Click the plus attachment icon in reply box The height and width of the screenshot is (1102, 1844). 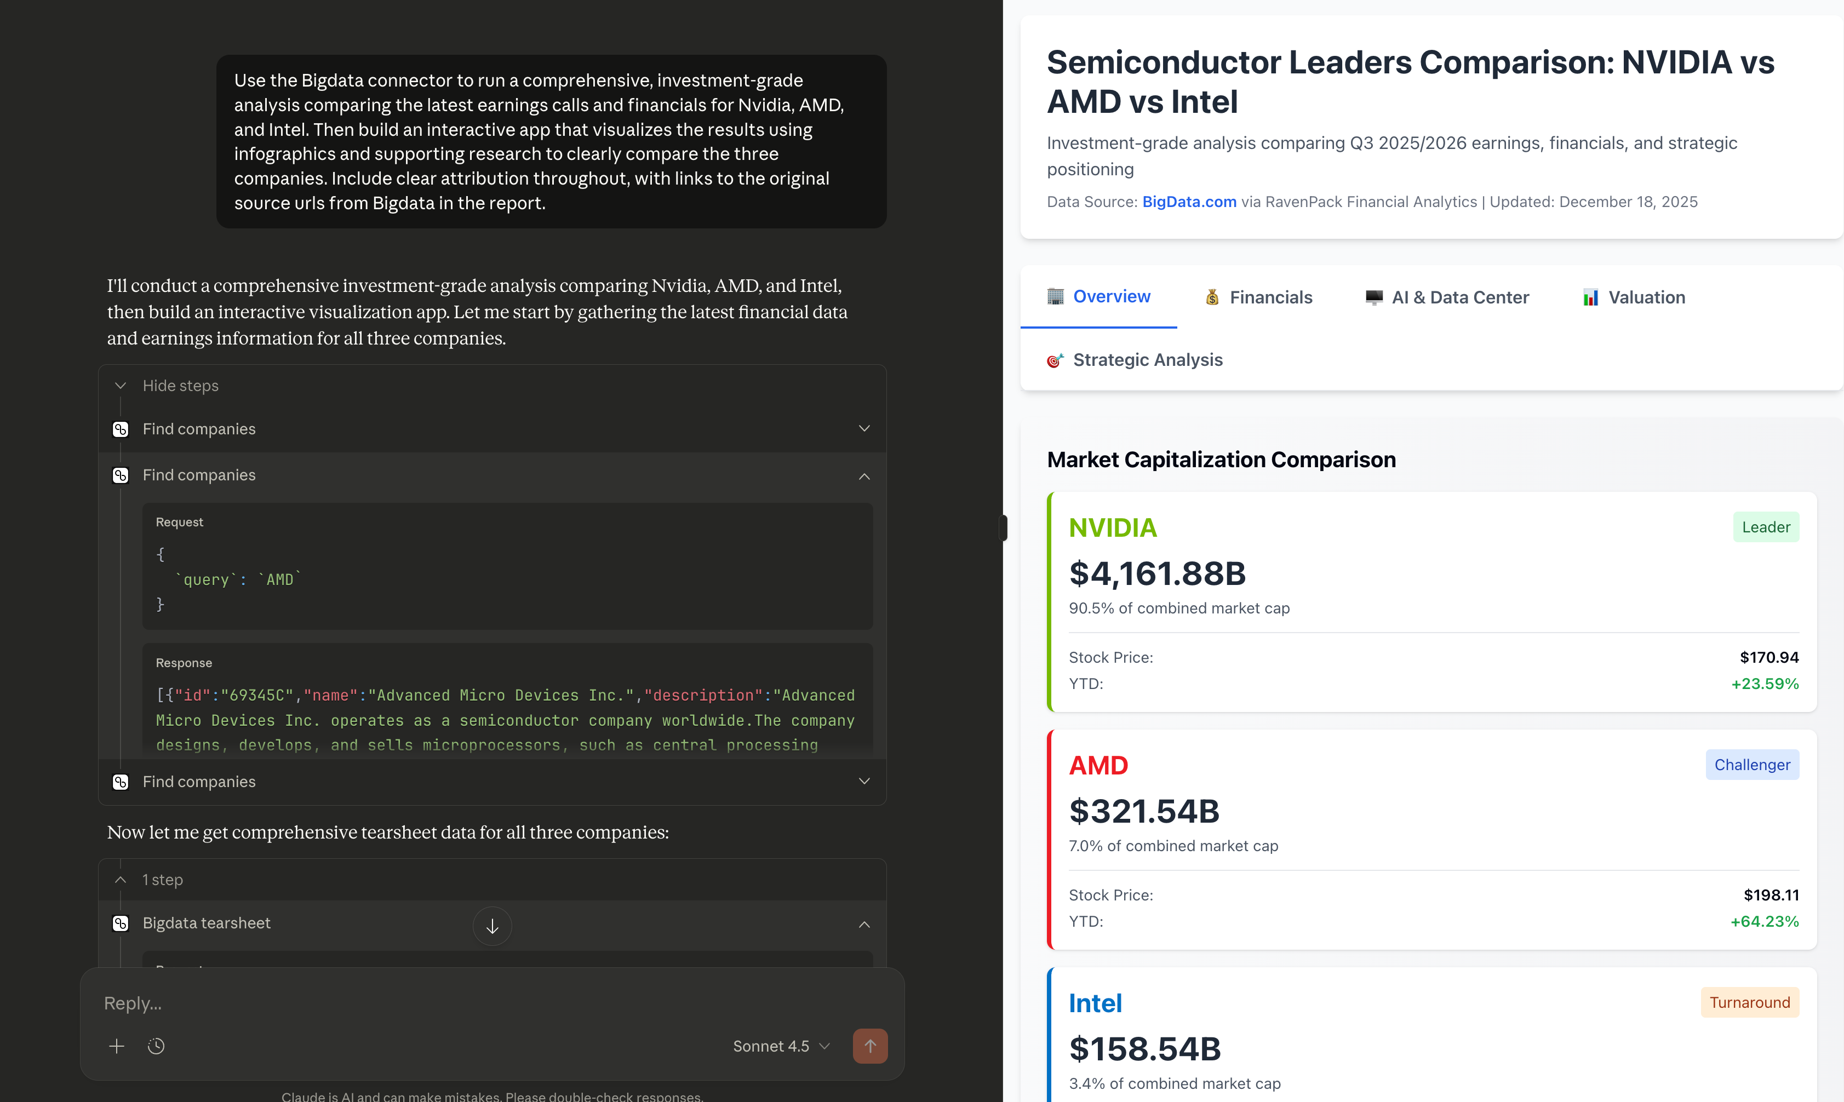pyautogui.click(x=117, y=1046)
